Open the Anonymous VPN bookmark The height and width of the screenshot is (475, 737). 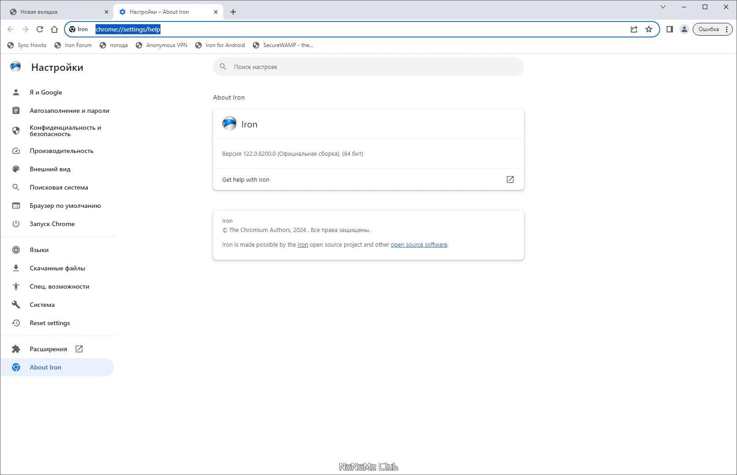click(x=161, y=45)
